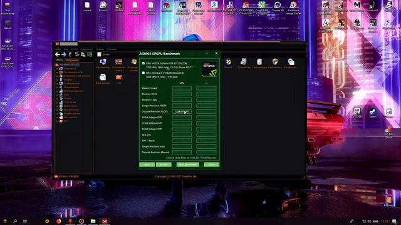This screenshot has width=401, height=225.
Task: Open the База данных icon in main pane
Action: [103, 79]
